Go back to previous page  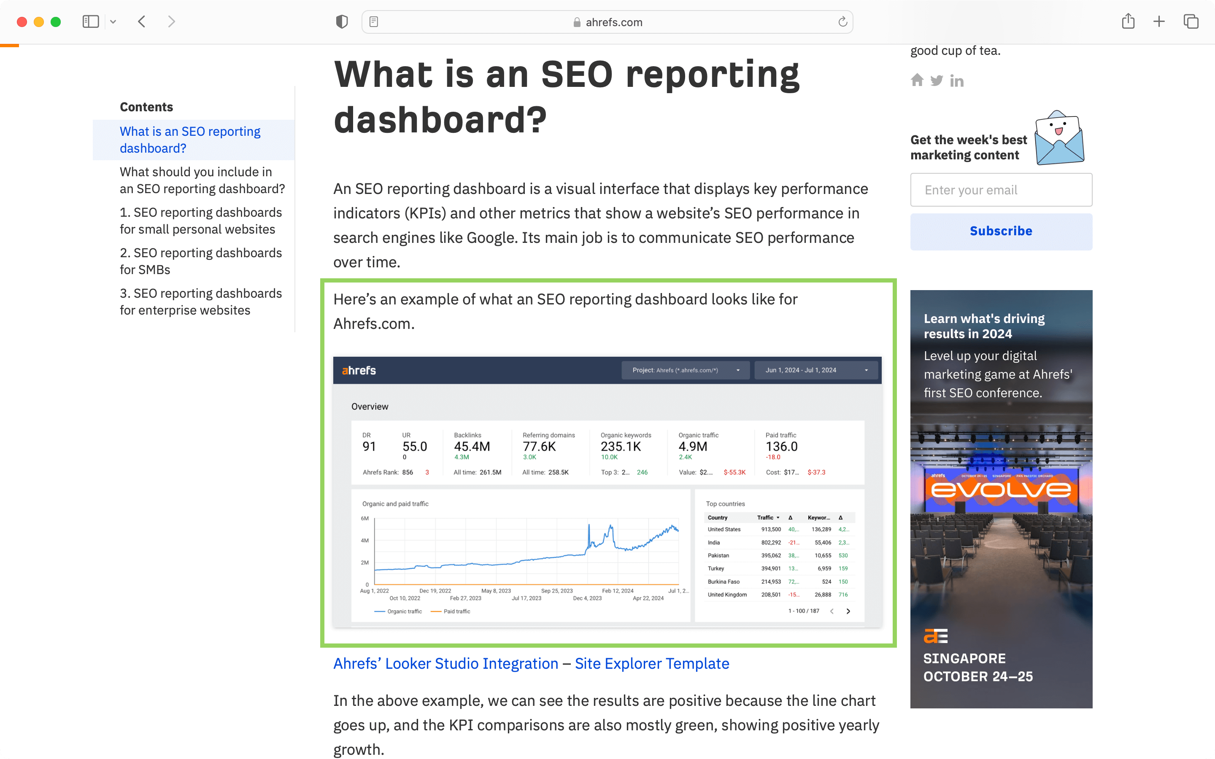(142, 22)
